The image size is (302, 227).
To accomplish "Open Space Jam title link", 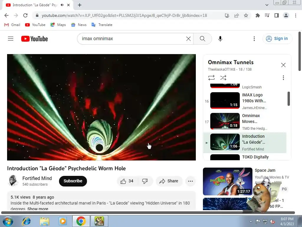I will coord(265,170).
